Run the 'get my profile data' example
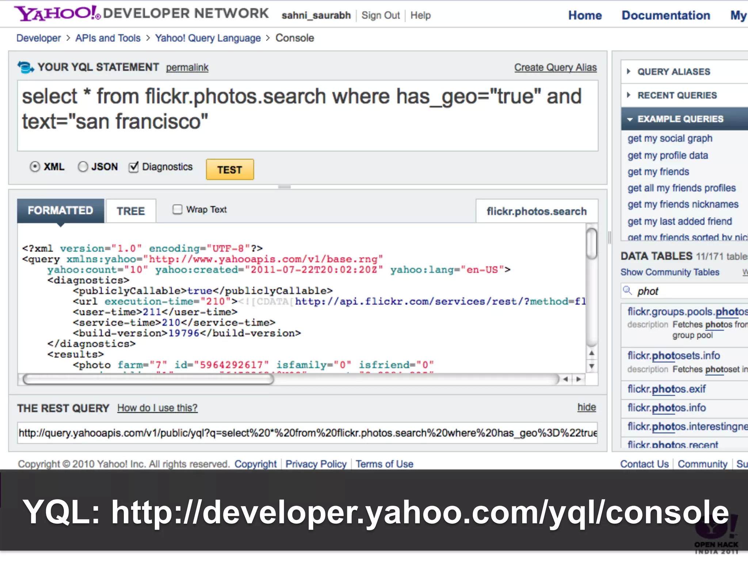 pyautogui.click(x=668, y=155)
